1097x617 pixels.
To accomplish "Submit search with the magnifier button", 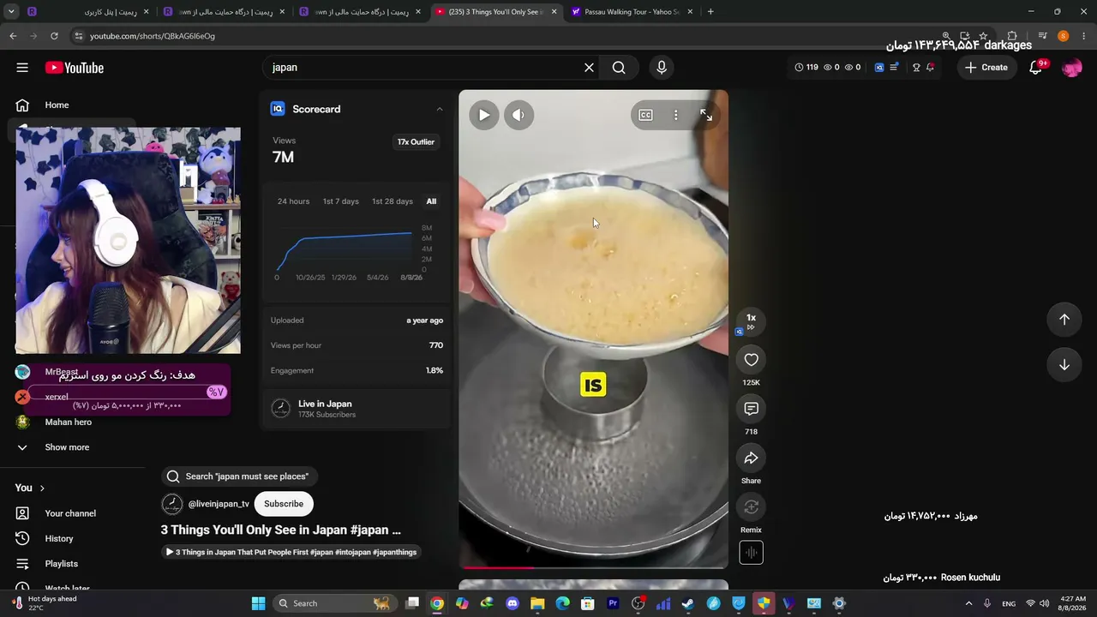I will tap(619, 68).
